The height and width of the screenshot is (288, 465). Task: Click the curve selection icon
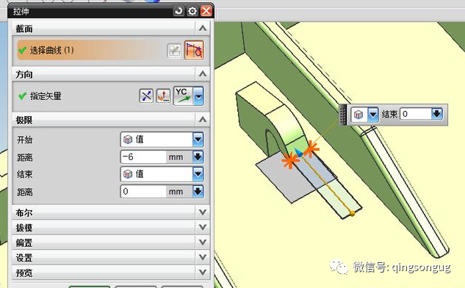click(x=194, y=51)
